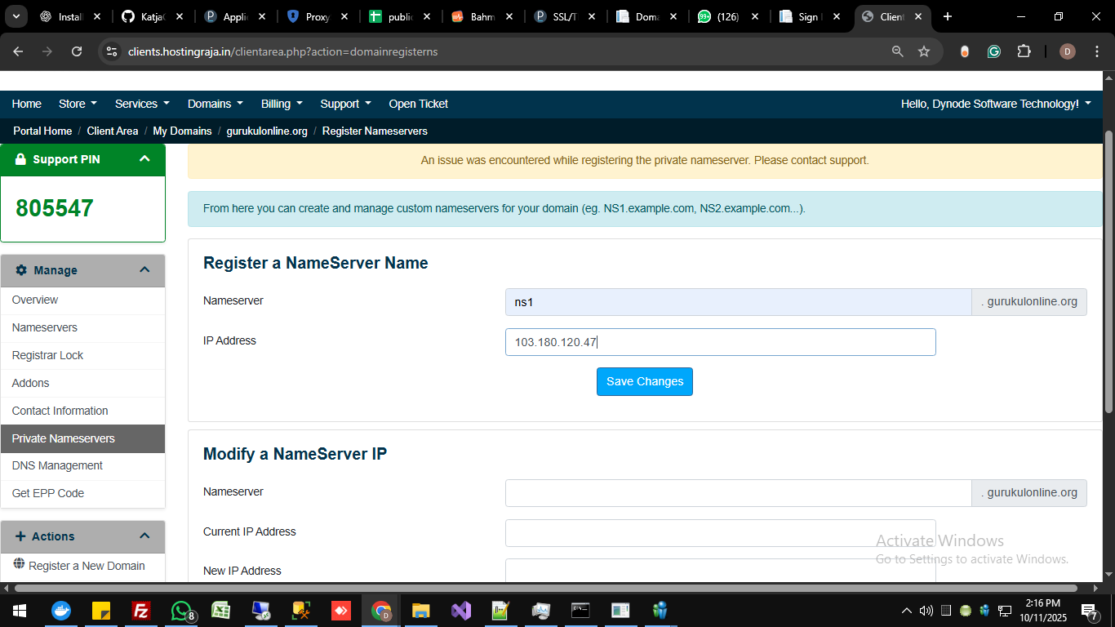The height and width of the screenshot is (627, 1115).
Task: Click the Grammarly extension icon
Action: [x=994, y=51]
